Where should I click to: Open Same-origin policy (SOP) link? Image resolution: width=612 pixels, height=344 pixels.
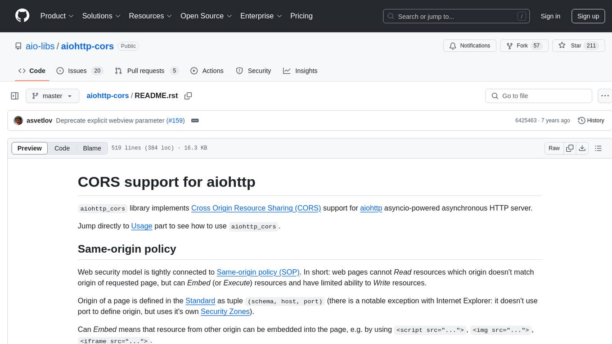pyautogui.click(x=258, y=272)
